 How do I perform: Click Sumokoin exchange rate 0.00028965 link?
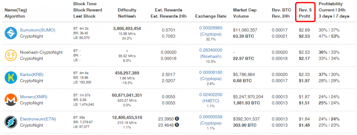[x=211, y=28]
